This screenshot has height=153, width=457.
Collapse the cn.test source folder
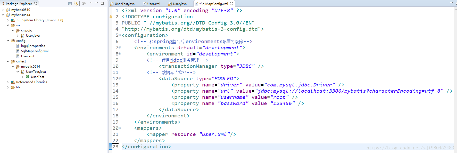click(x=8, y=61)
